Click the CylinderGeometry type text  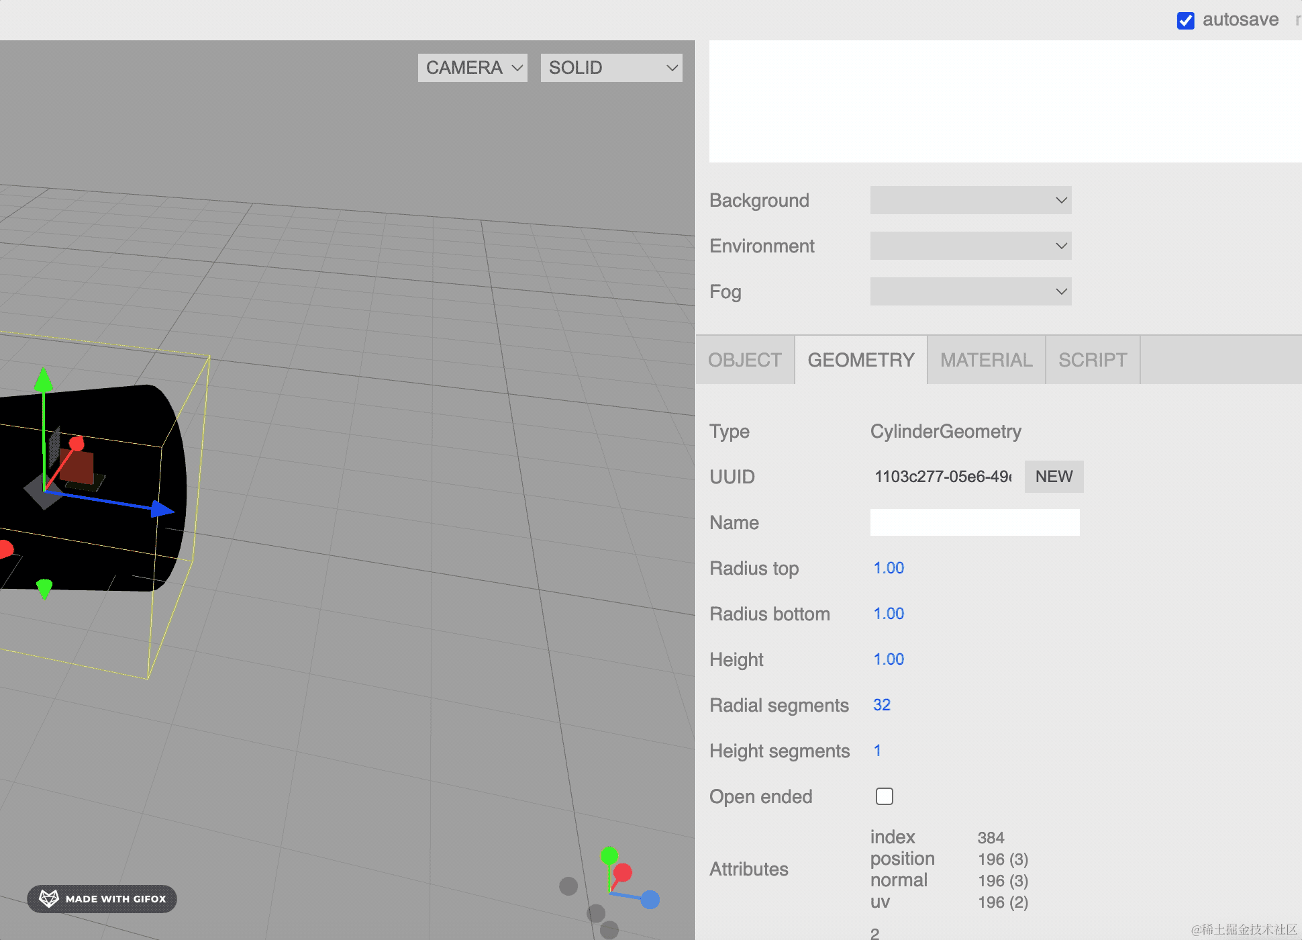click(946, 431)
